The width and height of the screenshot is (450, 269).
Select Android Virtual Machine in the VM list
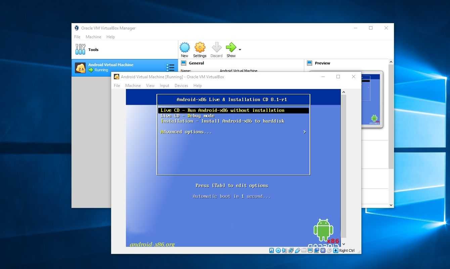[x=125, y=68]
